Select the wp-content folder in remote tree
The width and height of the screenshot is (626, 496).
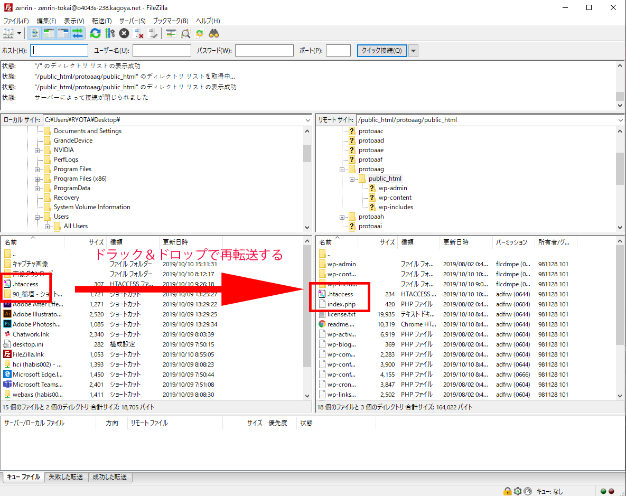[395, 198]
